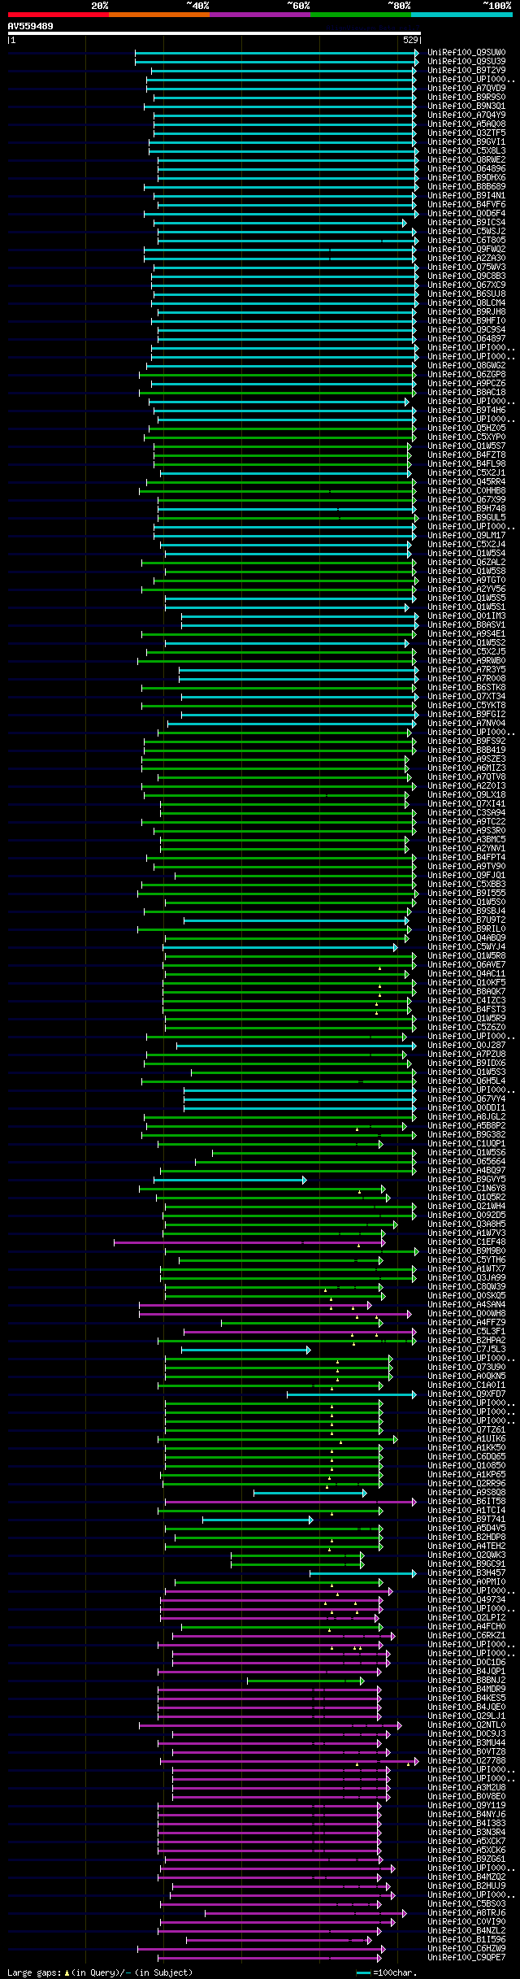Select hit label UniRef100_Q2NTL0
520x1979 pixels.
466,1725
